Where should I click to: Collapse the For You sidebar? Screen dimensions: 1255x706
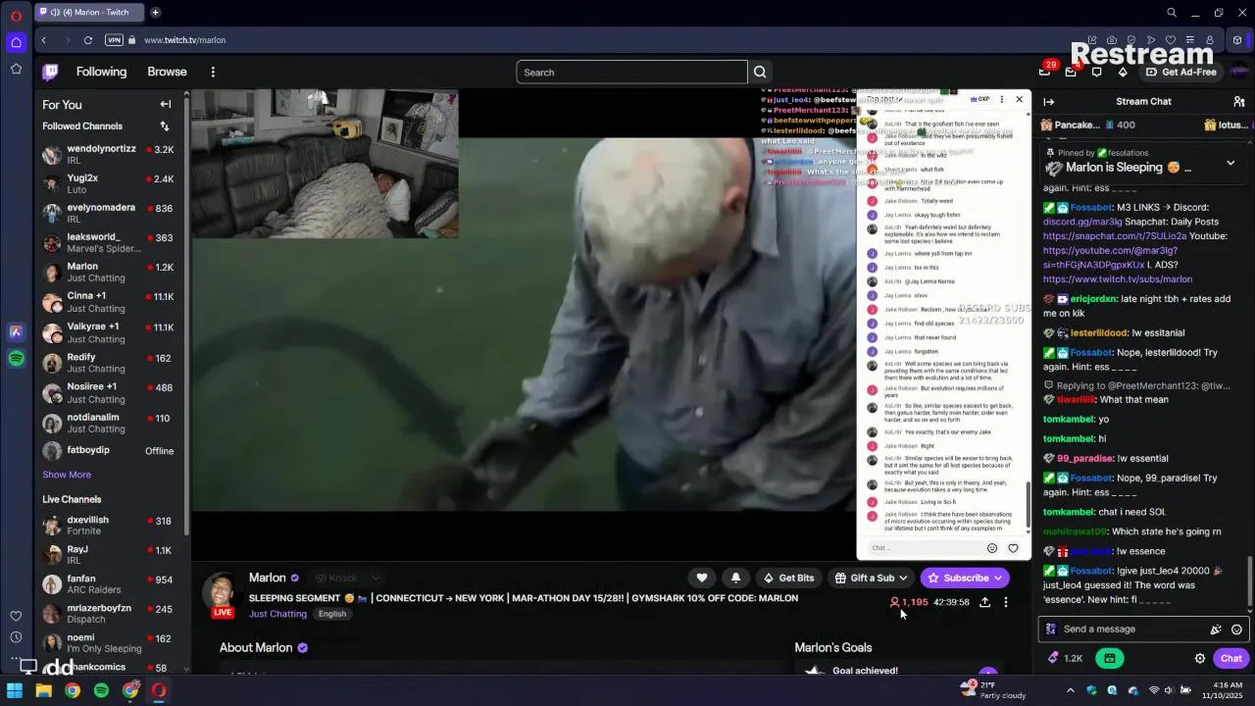165,105
